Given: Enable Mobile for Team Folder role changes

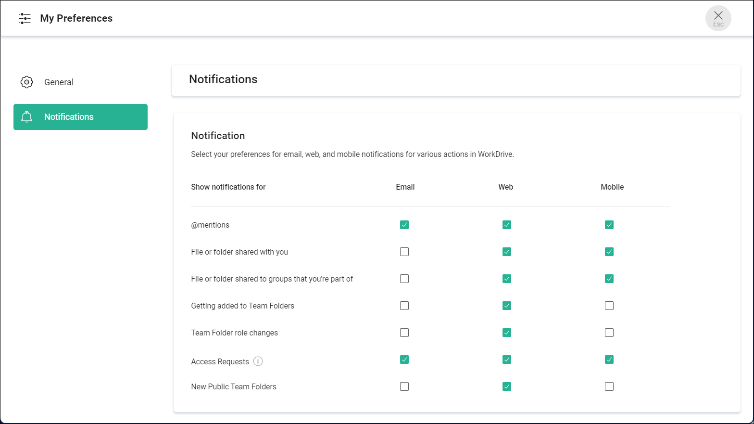Looking at the screenshot, I should coord(609,333).
